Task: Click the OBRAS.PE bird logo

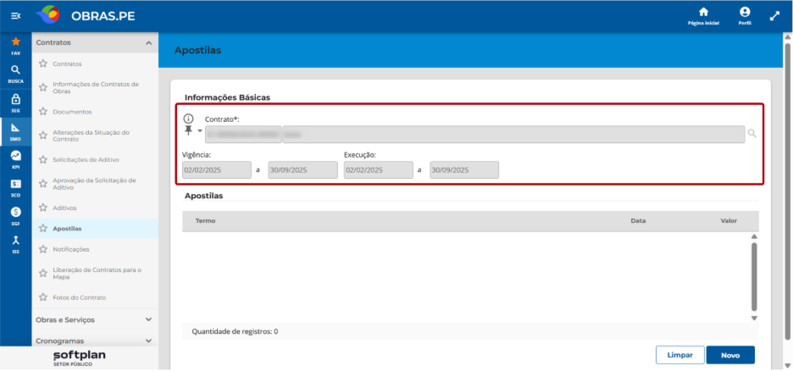Action: coord(48,15)
